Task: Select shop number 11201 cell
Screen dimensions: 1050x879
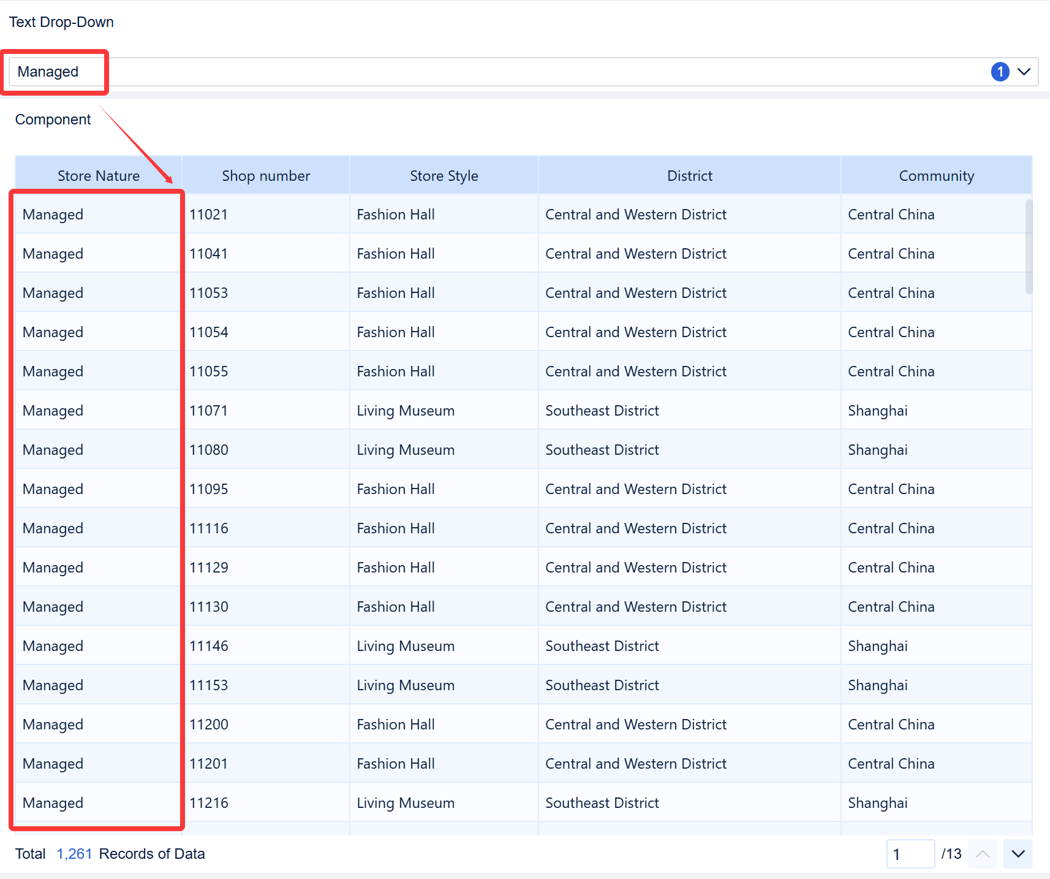Action: [266, 764]
